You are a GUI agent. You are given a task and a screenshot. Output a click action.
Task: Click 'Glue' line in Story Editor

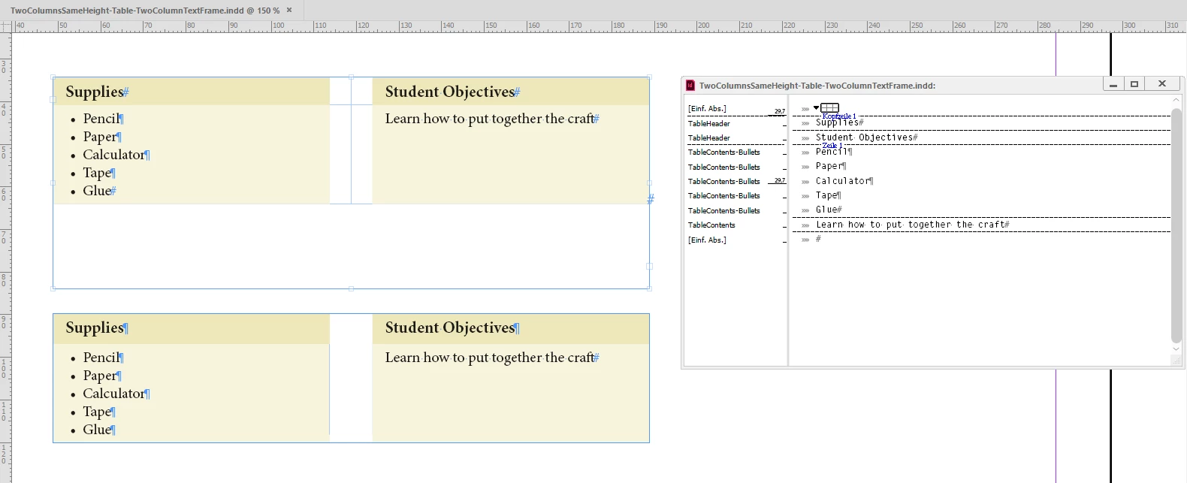click(826, 210)
